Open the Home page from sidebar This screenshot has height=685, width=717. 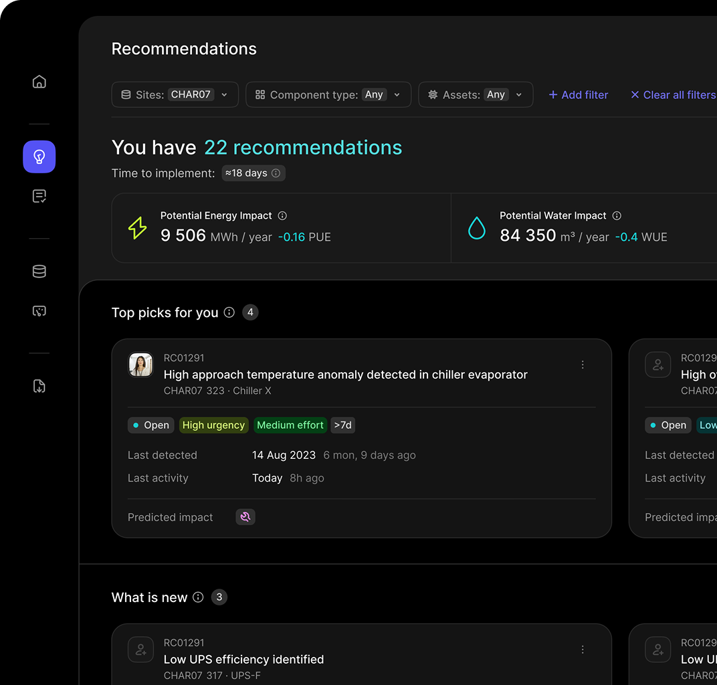[x=39, y=82]
